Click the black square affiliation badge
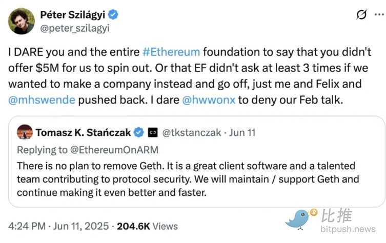Image resolution: width=386 pixels, height=243 pixels. pos(153,133)
